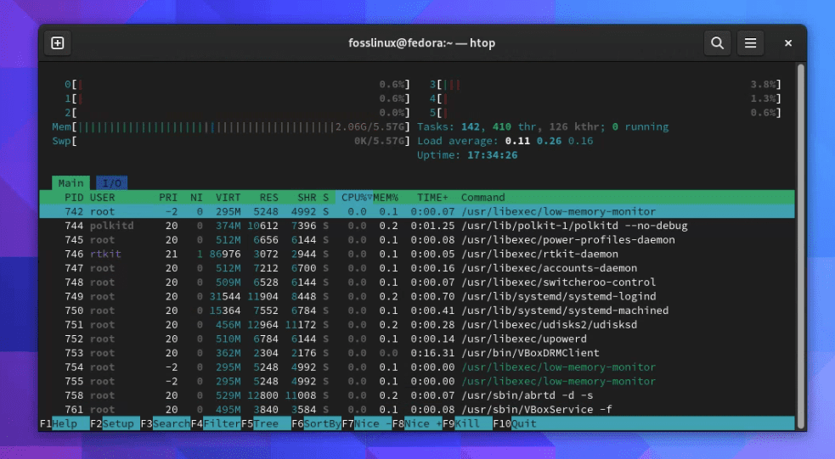835x459 pixels.
Task: Click the Mem usage meter bar
Action: 231,127
